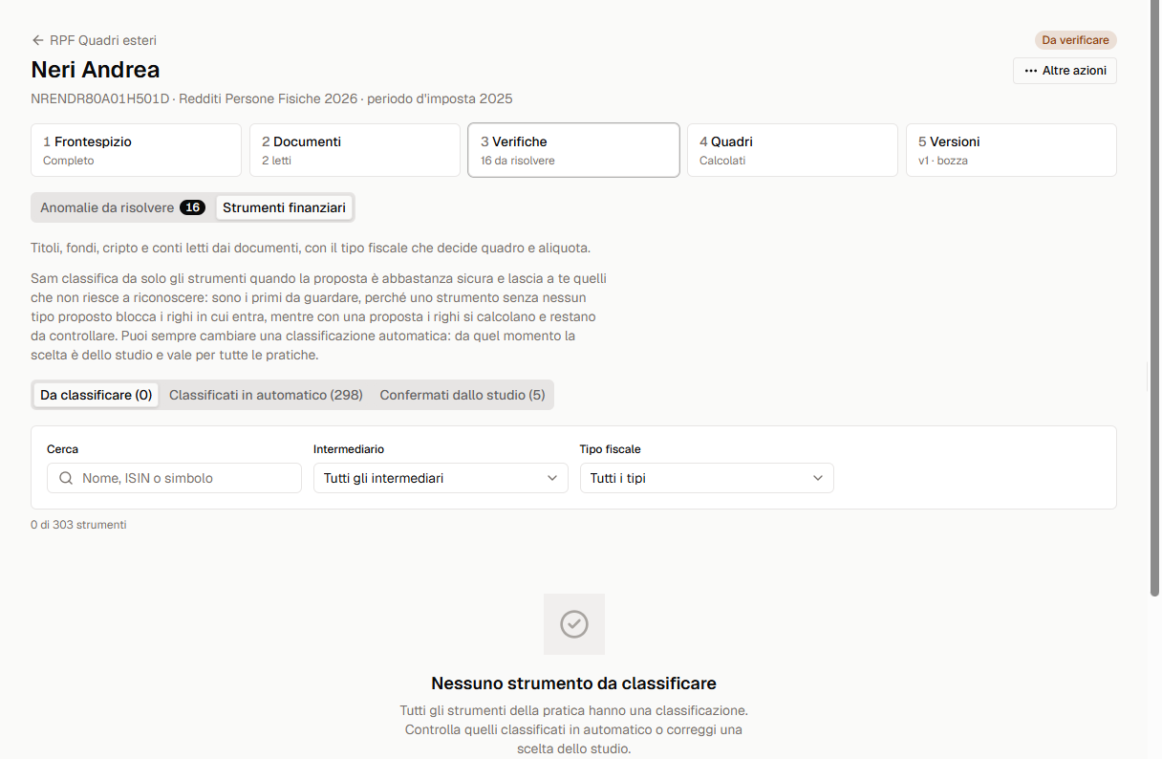
Task: Click the checkmark icon in empty state
Action: pyautogui.click(x=573, y=624)
